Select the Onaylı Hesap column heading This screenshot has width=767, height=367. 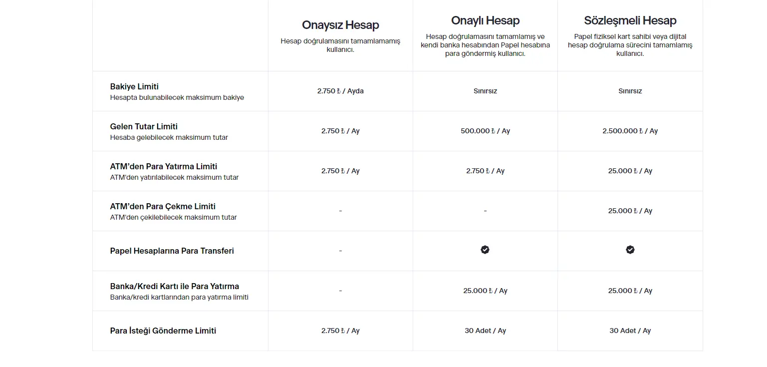tap(485, 20)
